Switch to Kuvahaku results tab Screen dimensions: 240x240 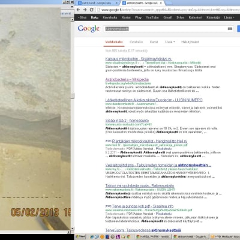pyautogui.click(x=136, y=42)
